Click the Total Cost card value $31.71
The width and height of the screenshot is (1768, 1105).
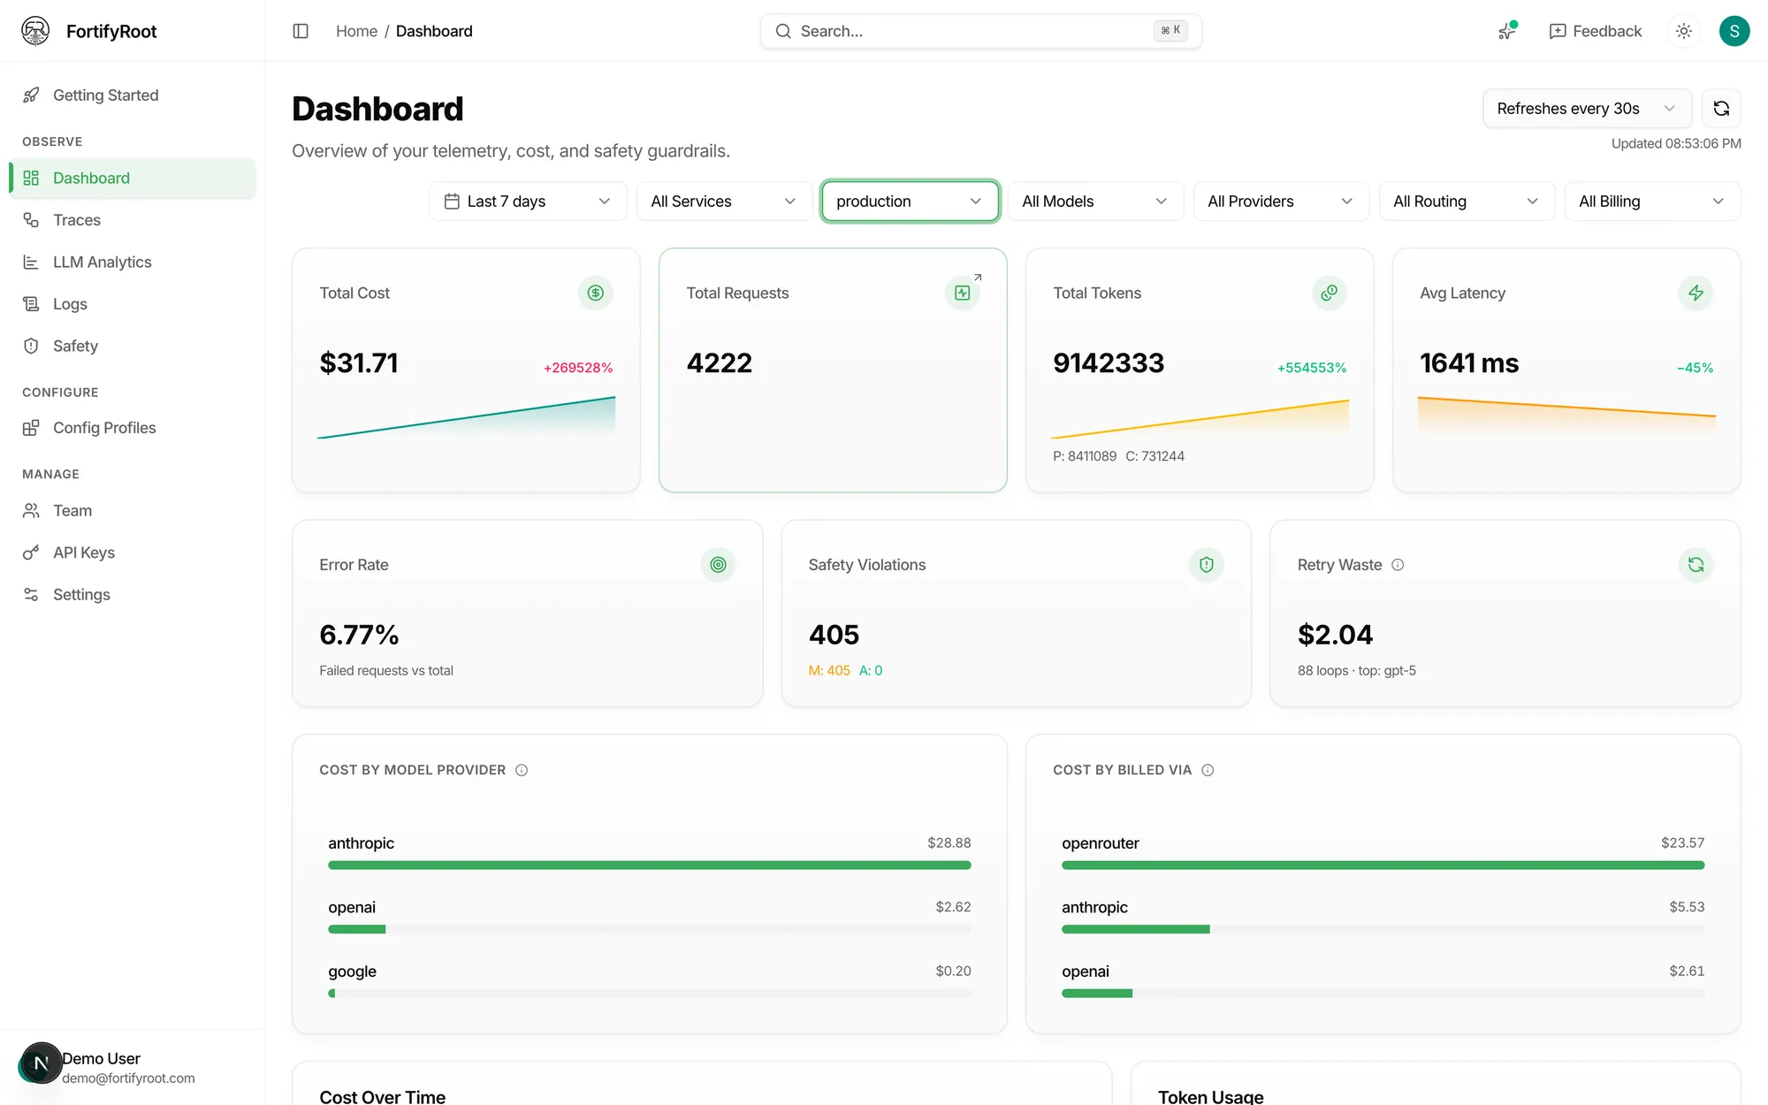359,363
